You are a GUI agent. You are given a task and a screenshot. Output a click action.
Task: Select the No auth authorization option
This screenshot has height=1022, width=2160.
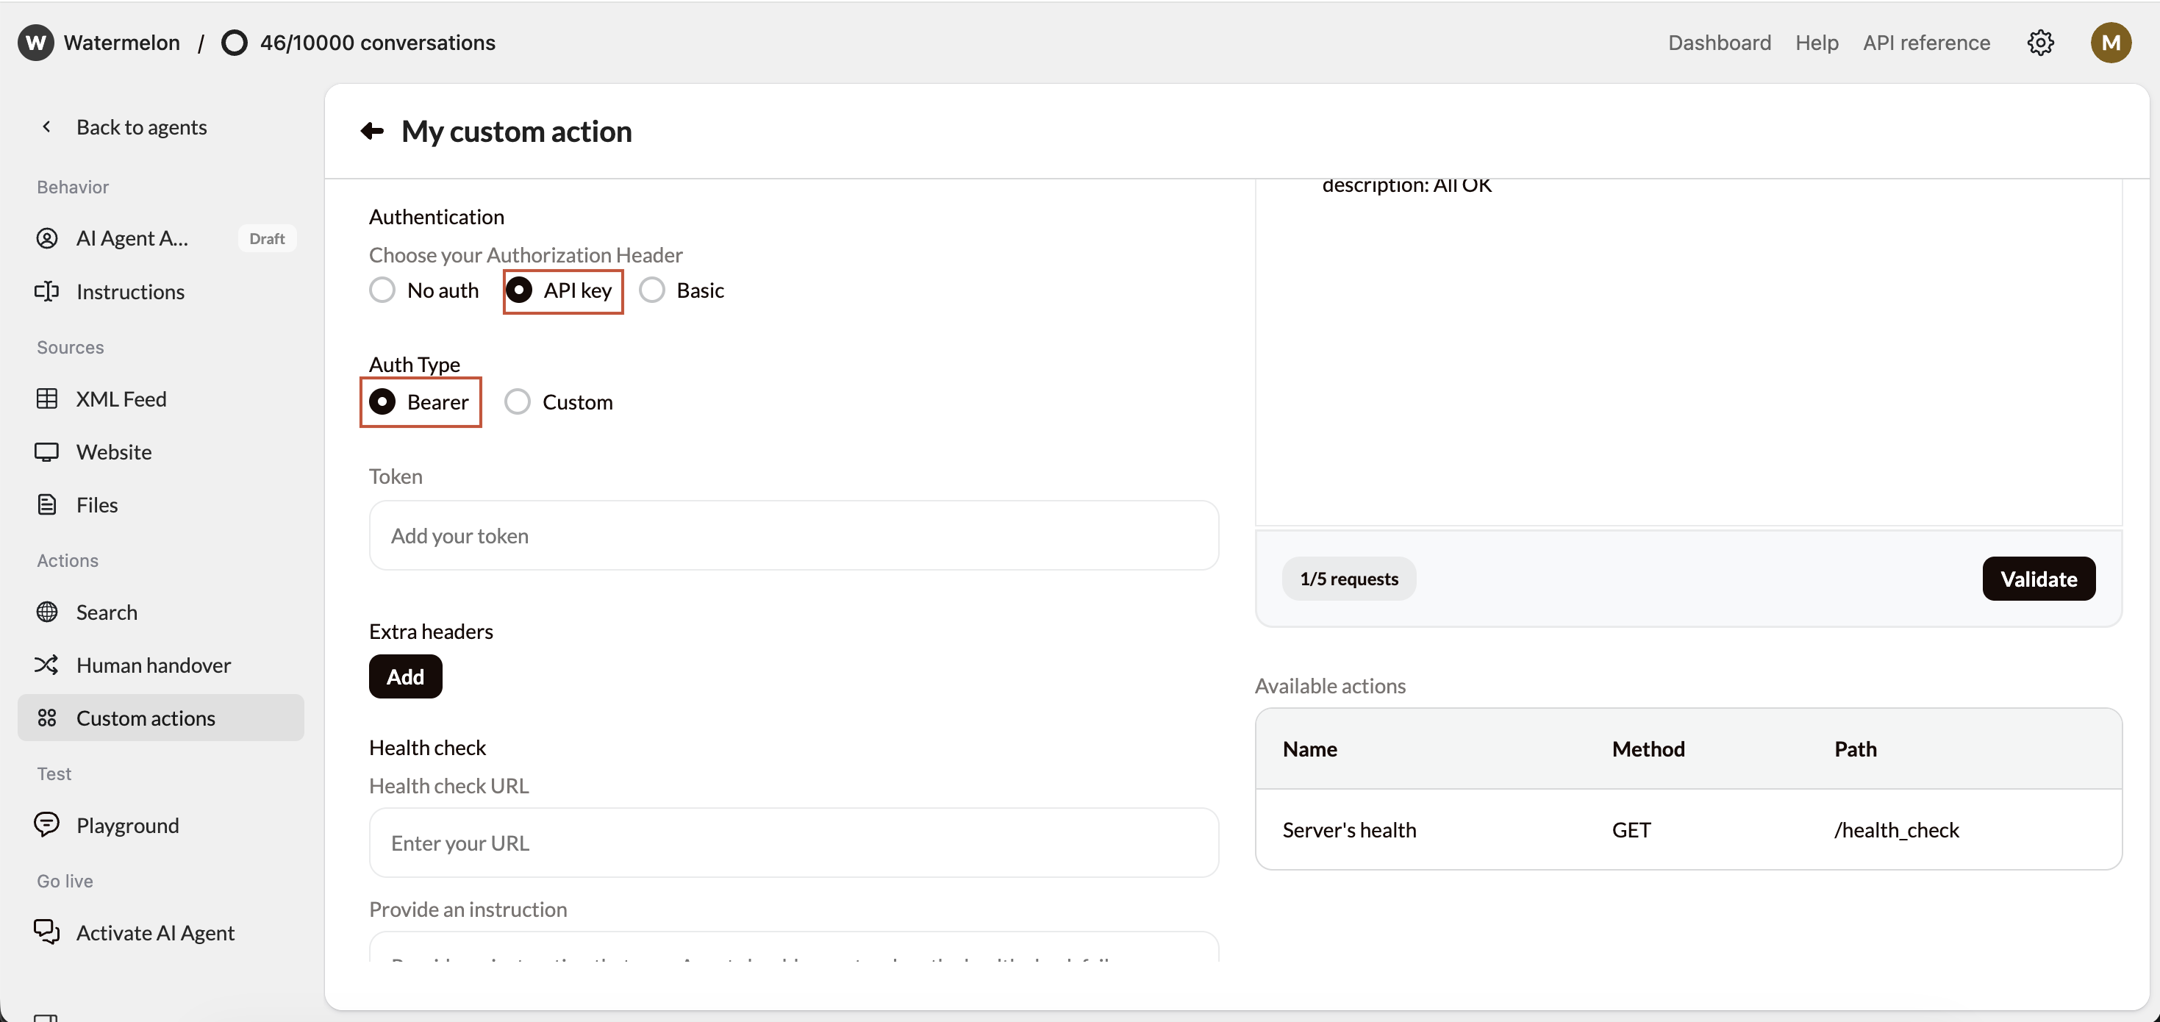click(x=382, y=289)
